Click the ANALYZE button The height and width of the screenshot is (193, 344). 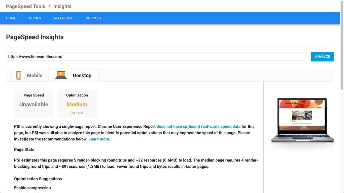coord(322,57)
